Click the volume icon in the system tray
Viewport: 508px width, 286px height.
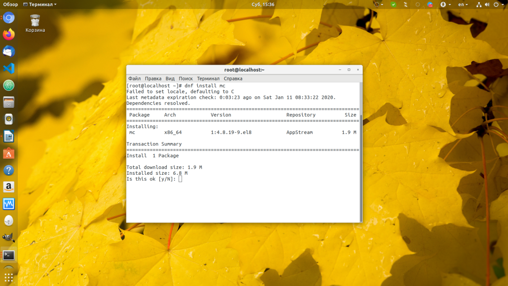488,4
